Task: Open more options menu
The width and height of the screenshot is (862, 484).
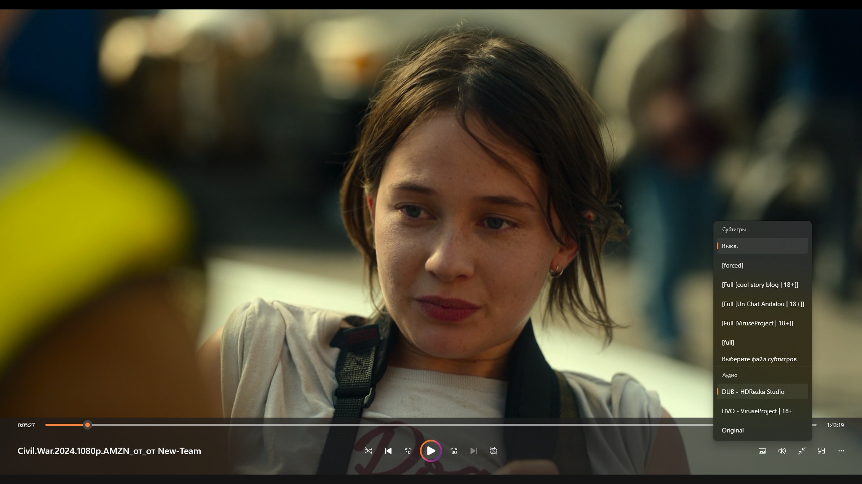Action: point(841,451)
